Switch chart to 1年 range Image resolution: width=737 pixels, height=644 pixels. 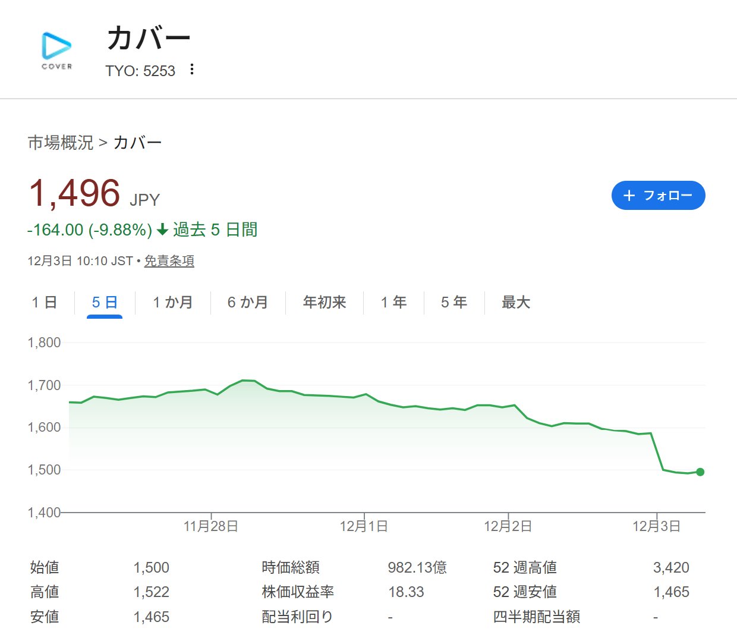click(394, 303)
